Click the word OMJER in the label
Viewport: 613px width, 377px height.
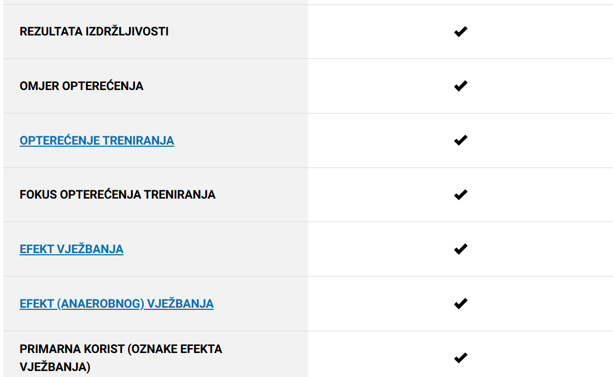pos(39,86)
